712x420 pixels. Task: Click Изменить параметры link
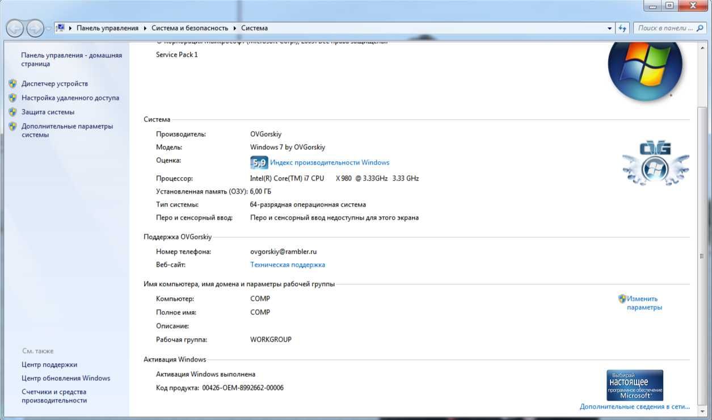tap(644, 303)
